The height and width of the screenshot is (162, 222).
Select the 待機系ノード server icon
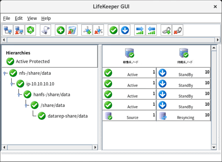(x=184, y=53)
